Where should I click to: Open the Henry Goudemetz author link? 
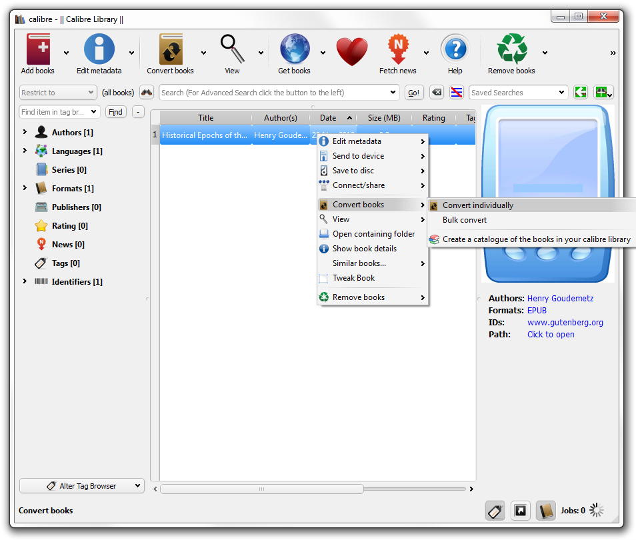pos(560,298)
